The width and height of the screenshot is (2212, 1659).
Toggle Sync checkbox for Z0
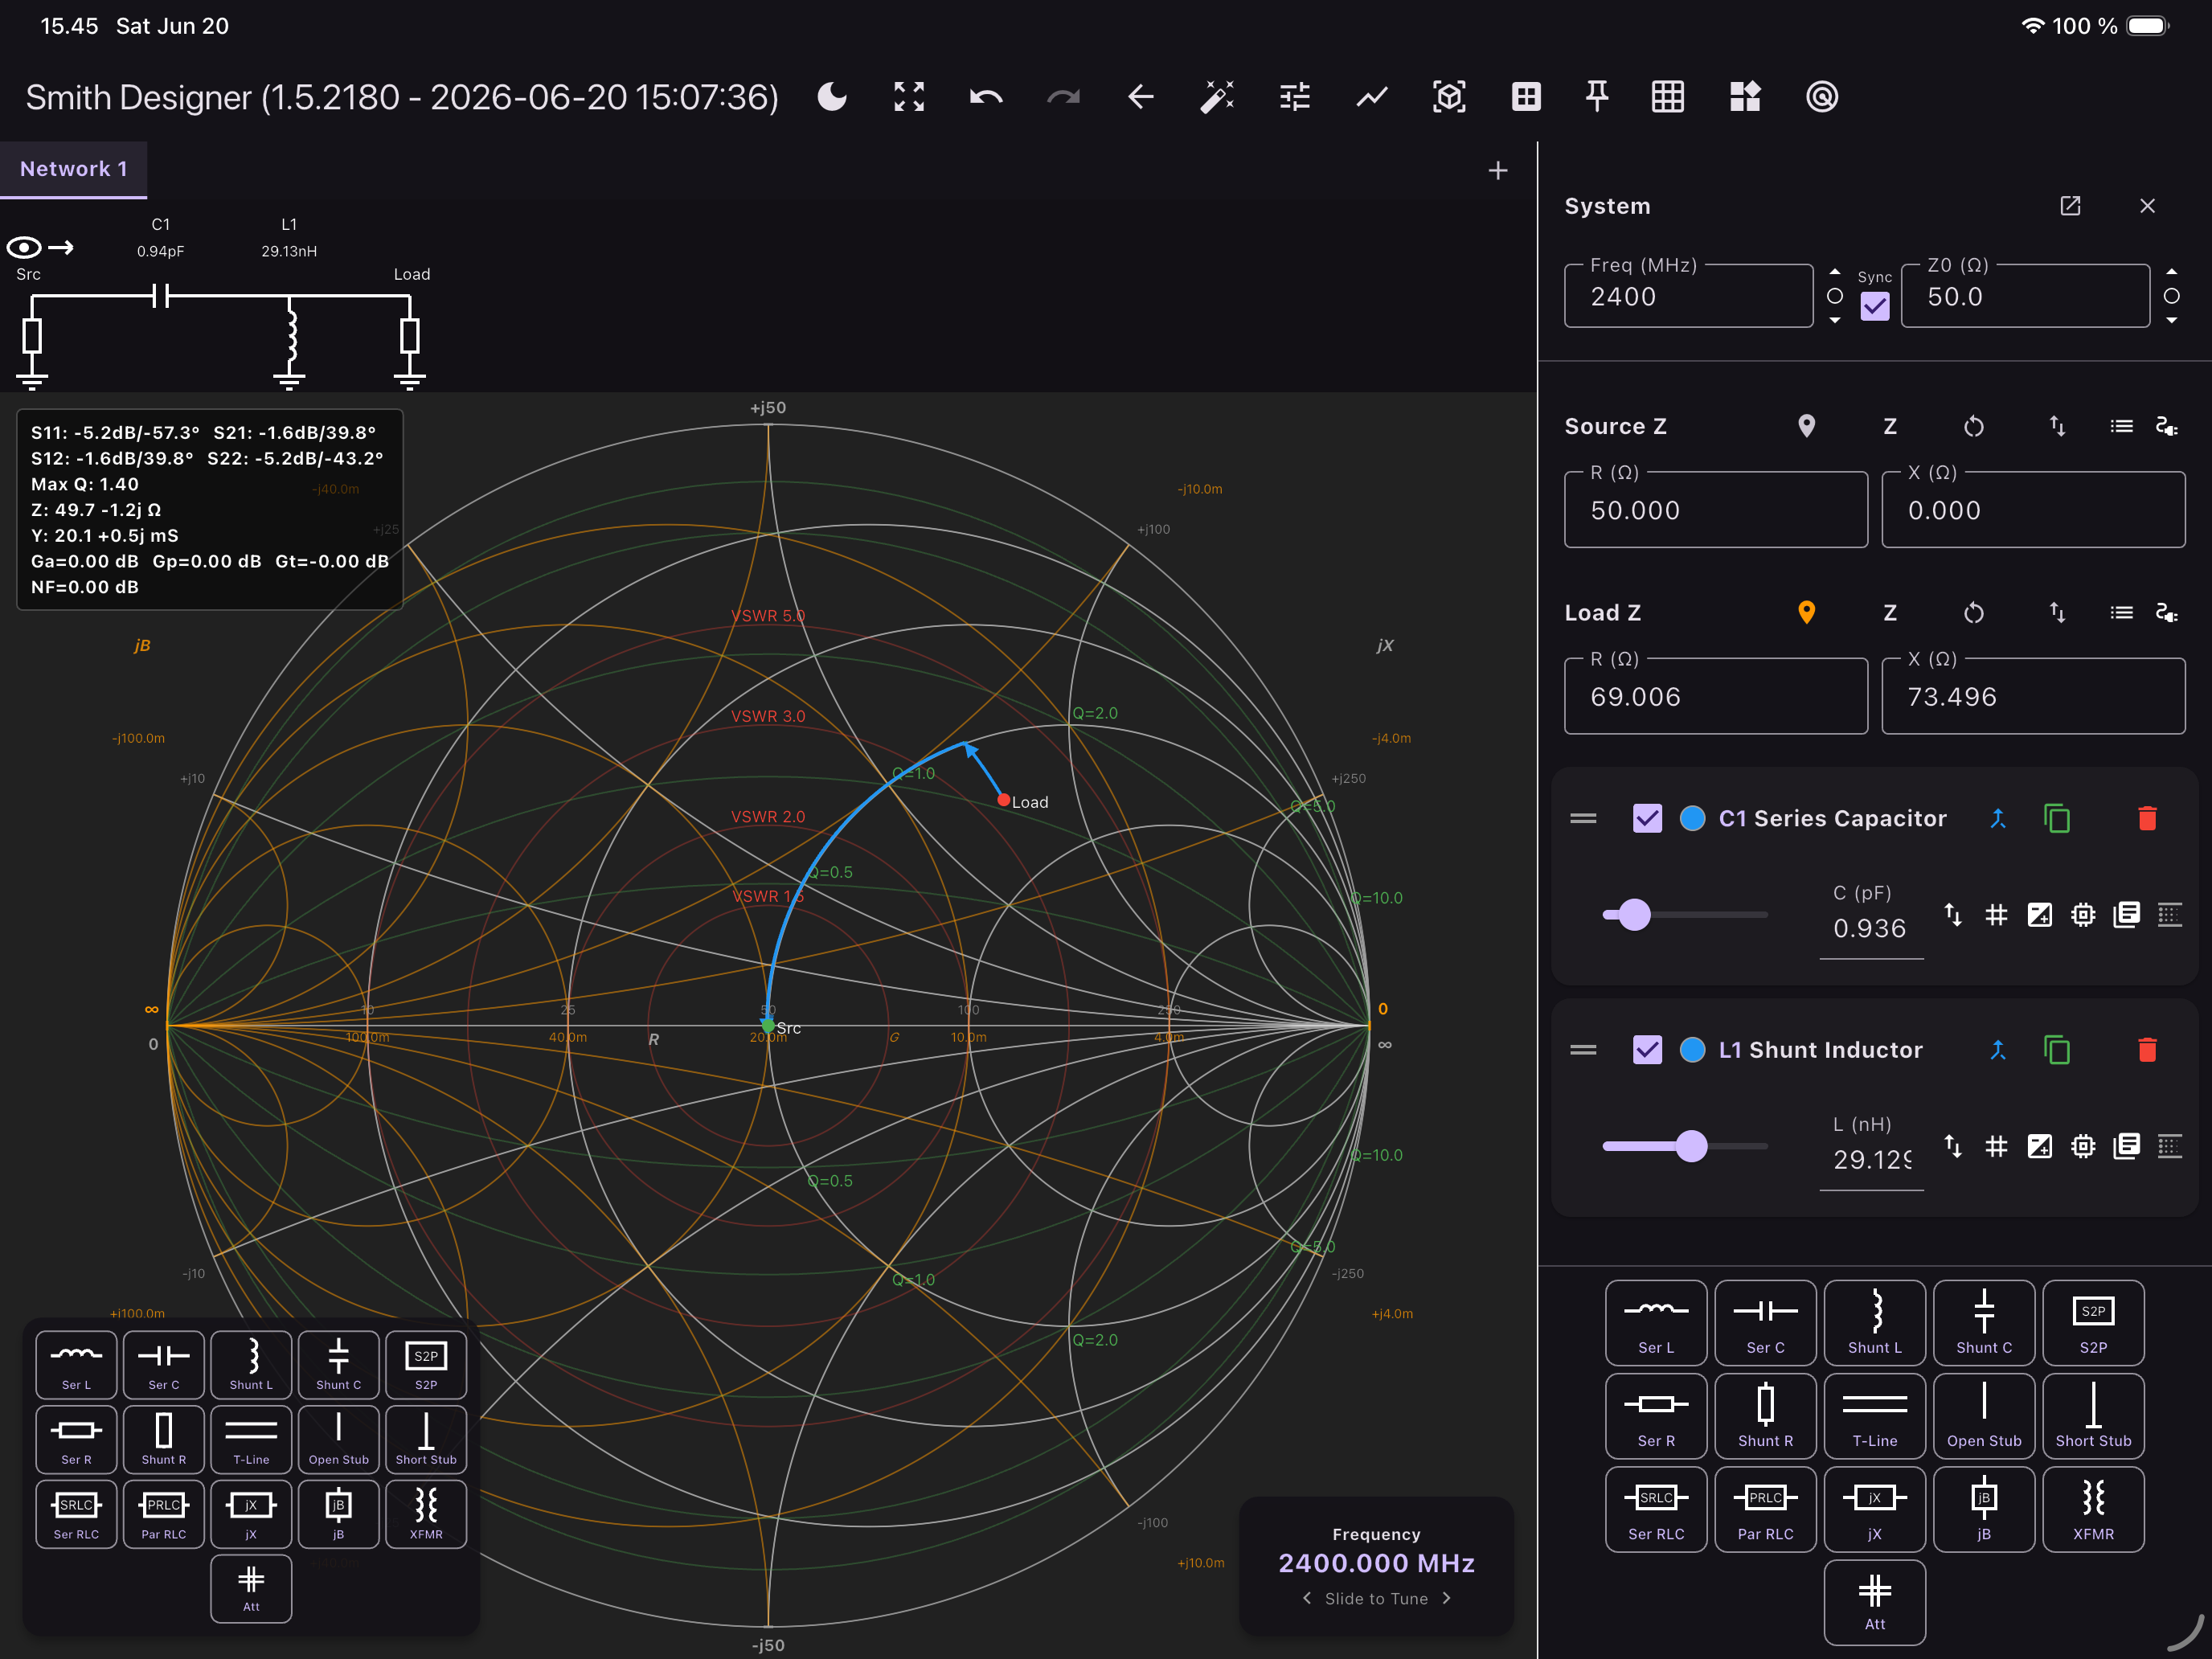pos(1875,306)
